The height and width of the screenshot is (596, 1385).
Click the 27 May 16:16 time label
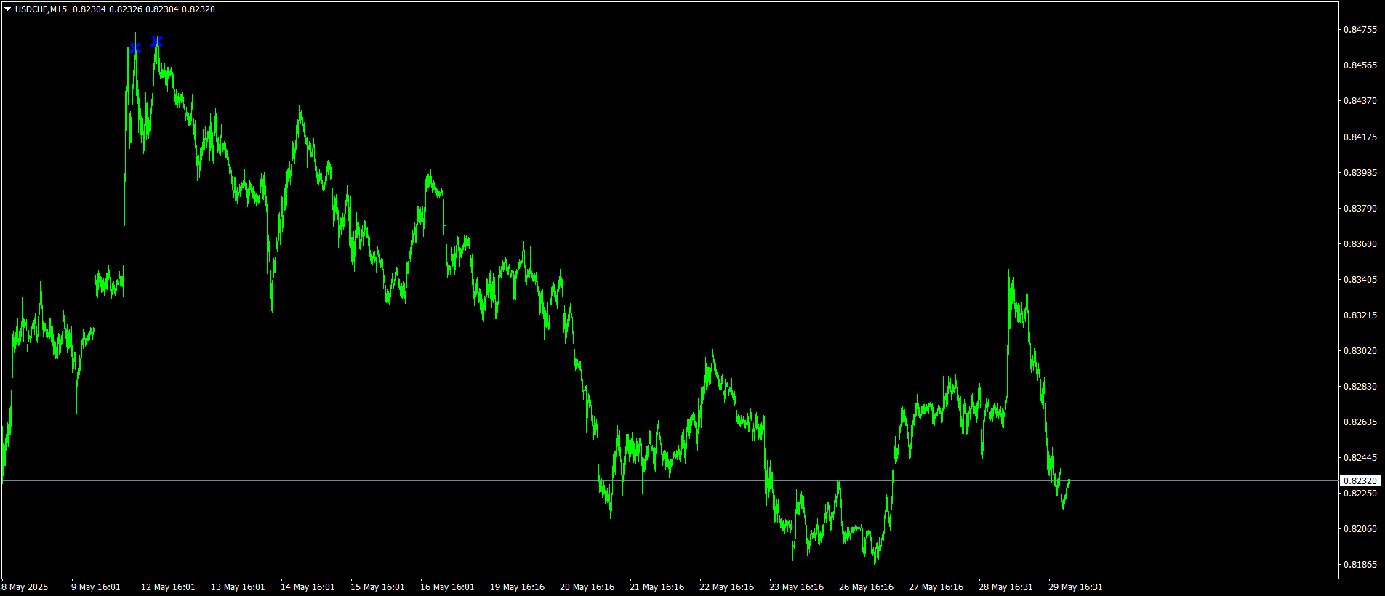[x=936, y=587]
